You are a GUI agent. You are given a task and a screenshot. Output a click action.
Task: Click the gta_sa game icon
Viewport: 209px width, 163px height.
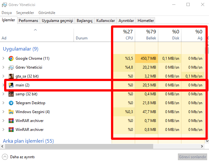coord(11,76)
